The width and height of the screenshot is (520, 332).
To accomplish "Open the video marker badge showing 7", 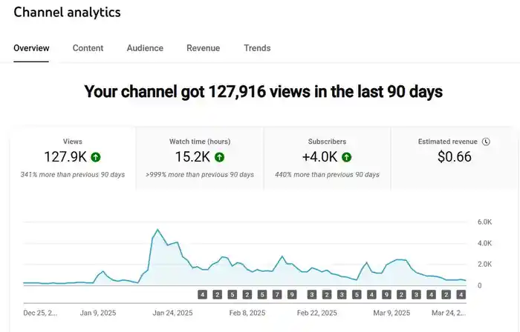I will coord(277,295).
